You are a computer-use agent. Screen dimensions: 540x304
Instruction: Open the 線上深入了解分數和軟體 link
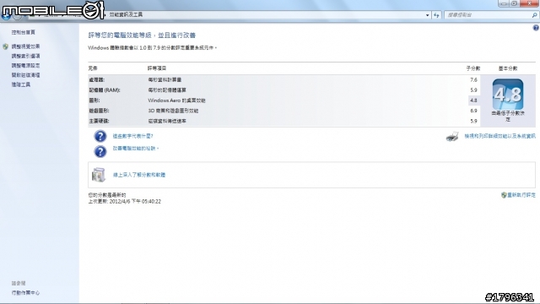(x=139, y=175)
